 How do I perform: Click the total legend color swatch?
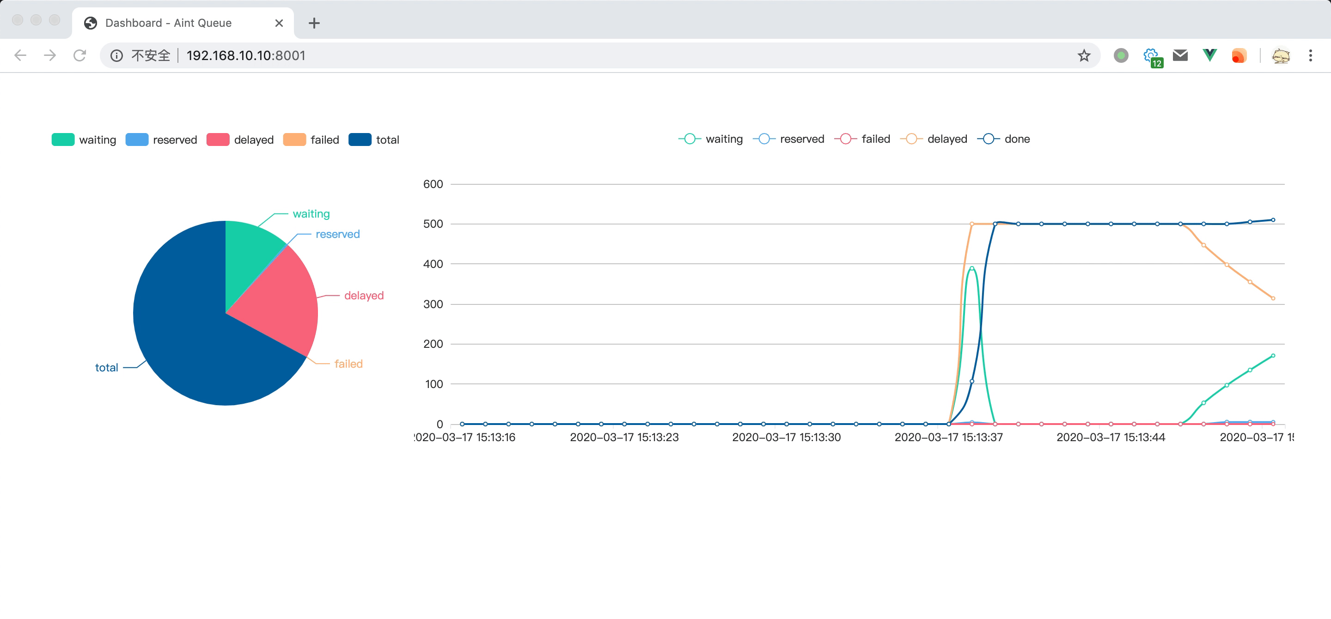tap(360, 140)
